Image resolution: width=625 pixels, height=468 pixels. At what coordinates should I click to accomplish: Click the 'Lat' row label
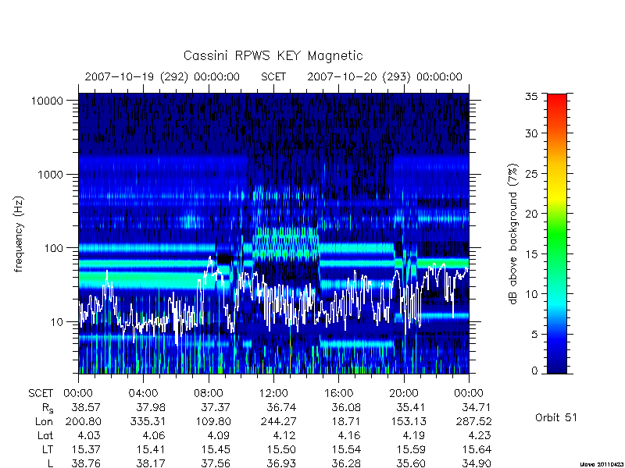point(45,436)
